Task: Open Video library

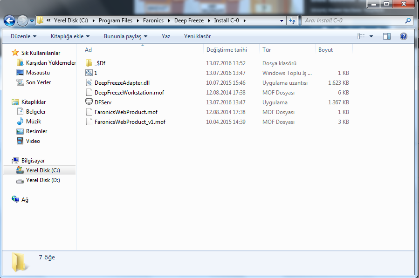Action: 33,141
